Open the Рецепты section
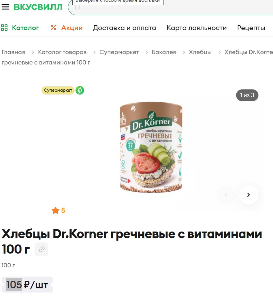The image size is (273, 296). pyautogui.click(x=251, y=28)
